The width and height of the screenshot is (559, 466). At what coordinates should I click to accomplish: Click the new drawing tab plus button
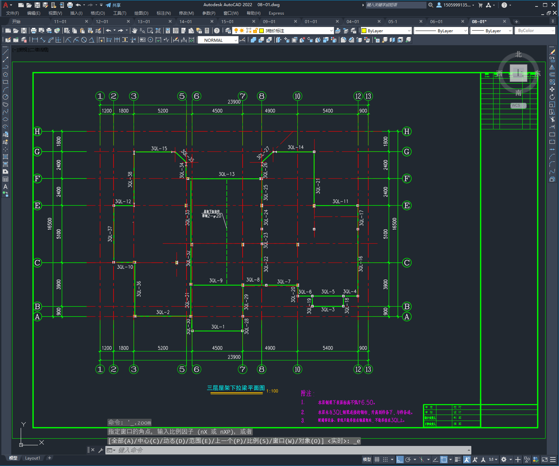pyautogui.click(x=517, y=21)
